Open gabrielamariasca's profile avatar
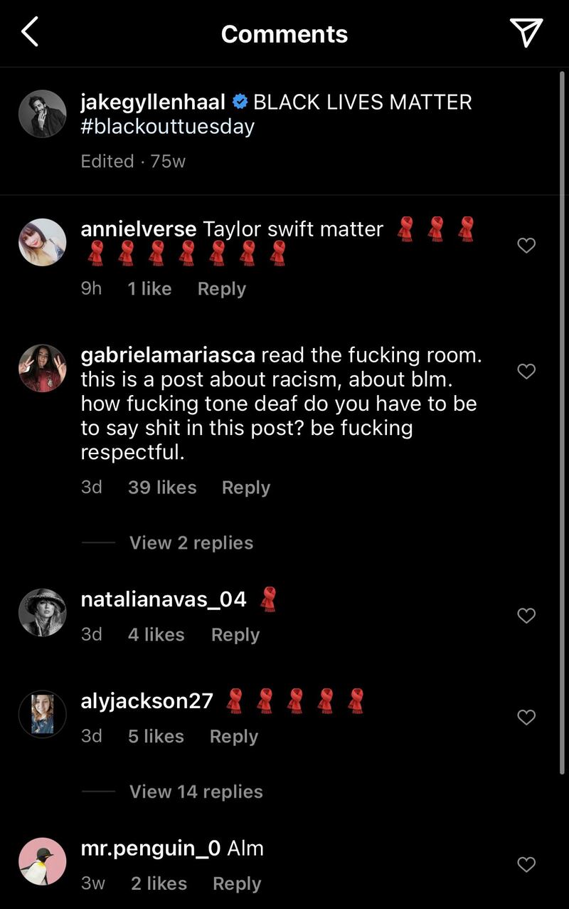 tap(43, 368)
